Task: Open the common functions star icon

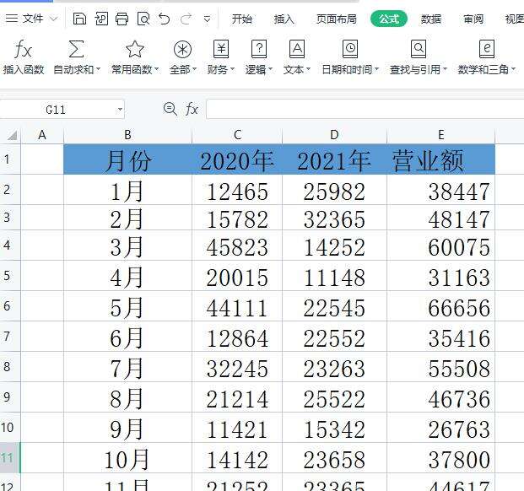Action: [135, 50]
